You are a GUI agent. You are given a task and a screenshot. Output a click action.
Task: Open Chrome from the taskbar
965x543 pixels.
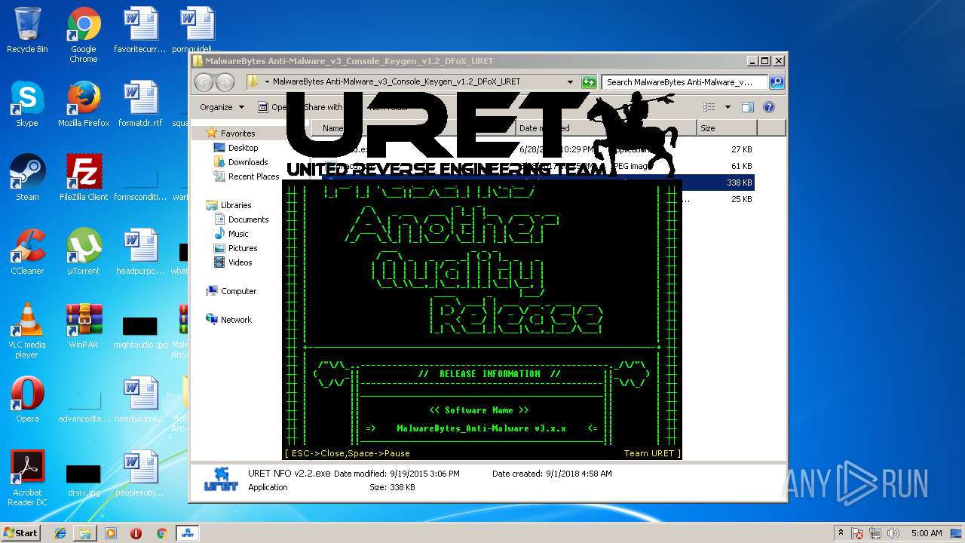(x=161, y=532)
